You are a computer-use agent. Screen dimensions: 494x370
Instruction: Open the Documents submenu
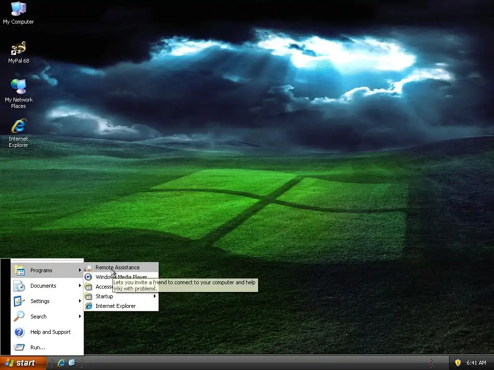(x=47, y=286)
